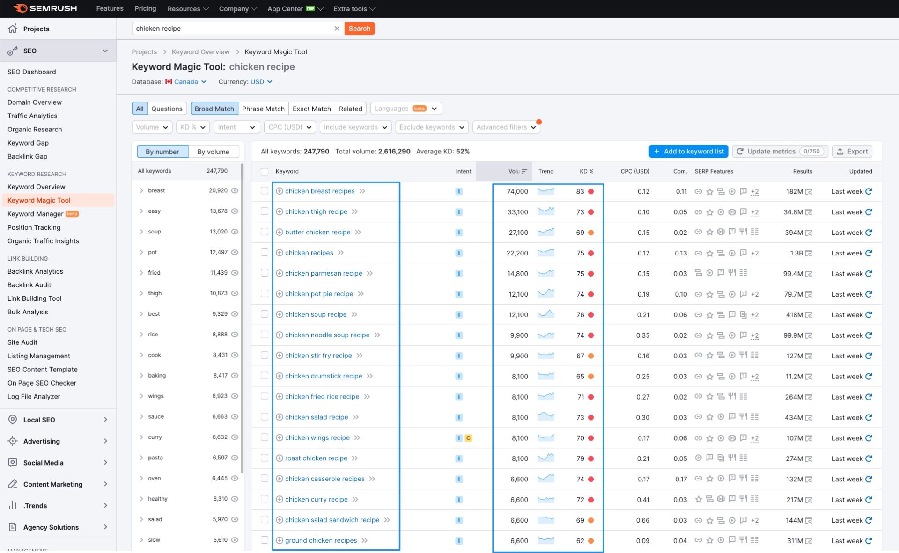Expand the easy keyword group
The image size is (899, 553).
141,211
